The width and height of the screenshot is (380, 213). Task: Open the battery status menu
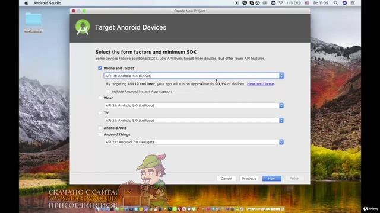293,3
